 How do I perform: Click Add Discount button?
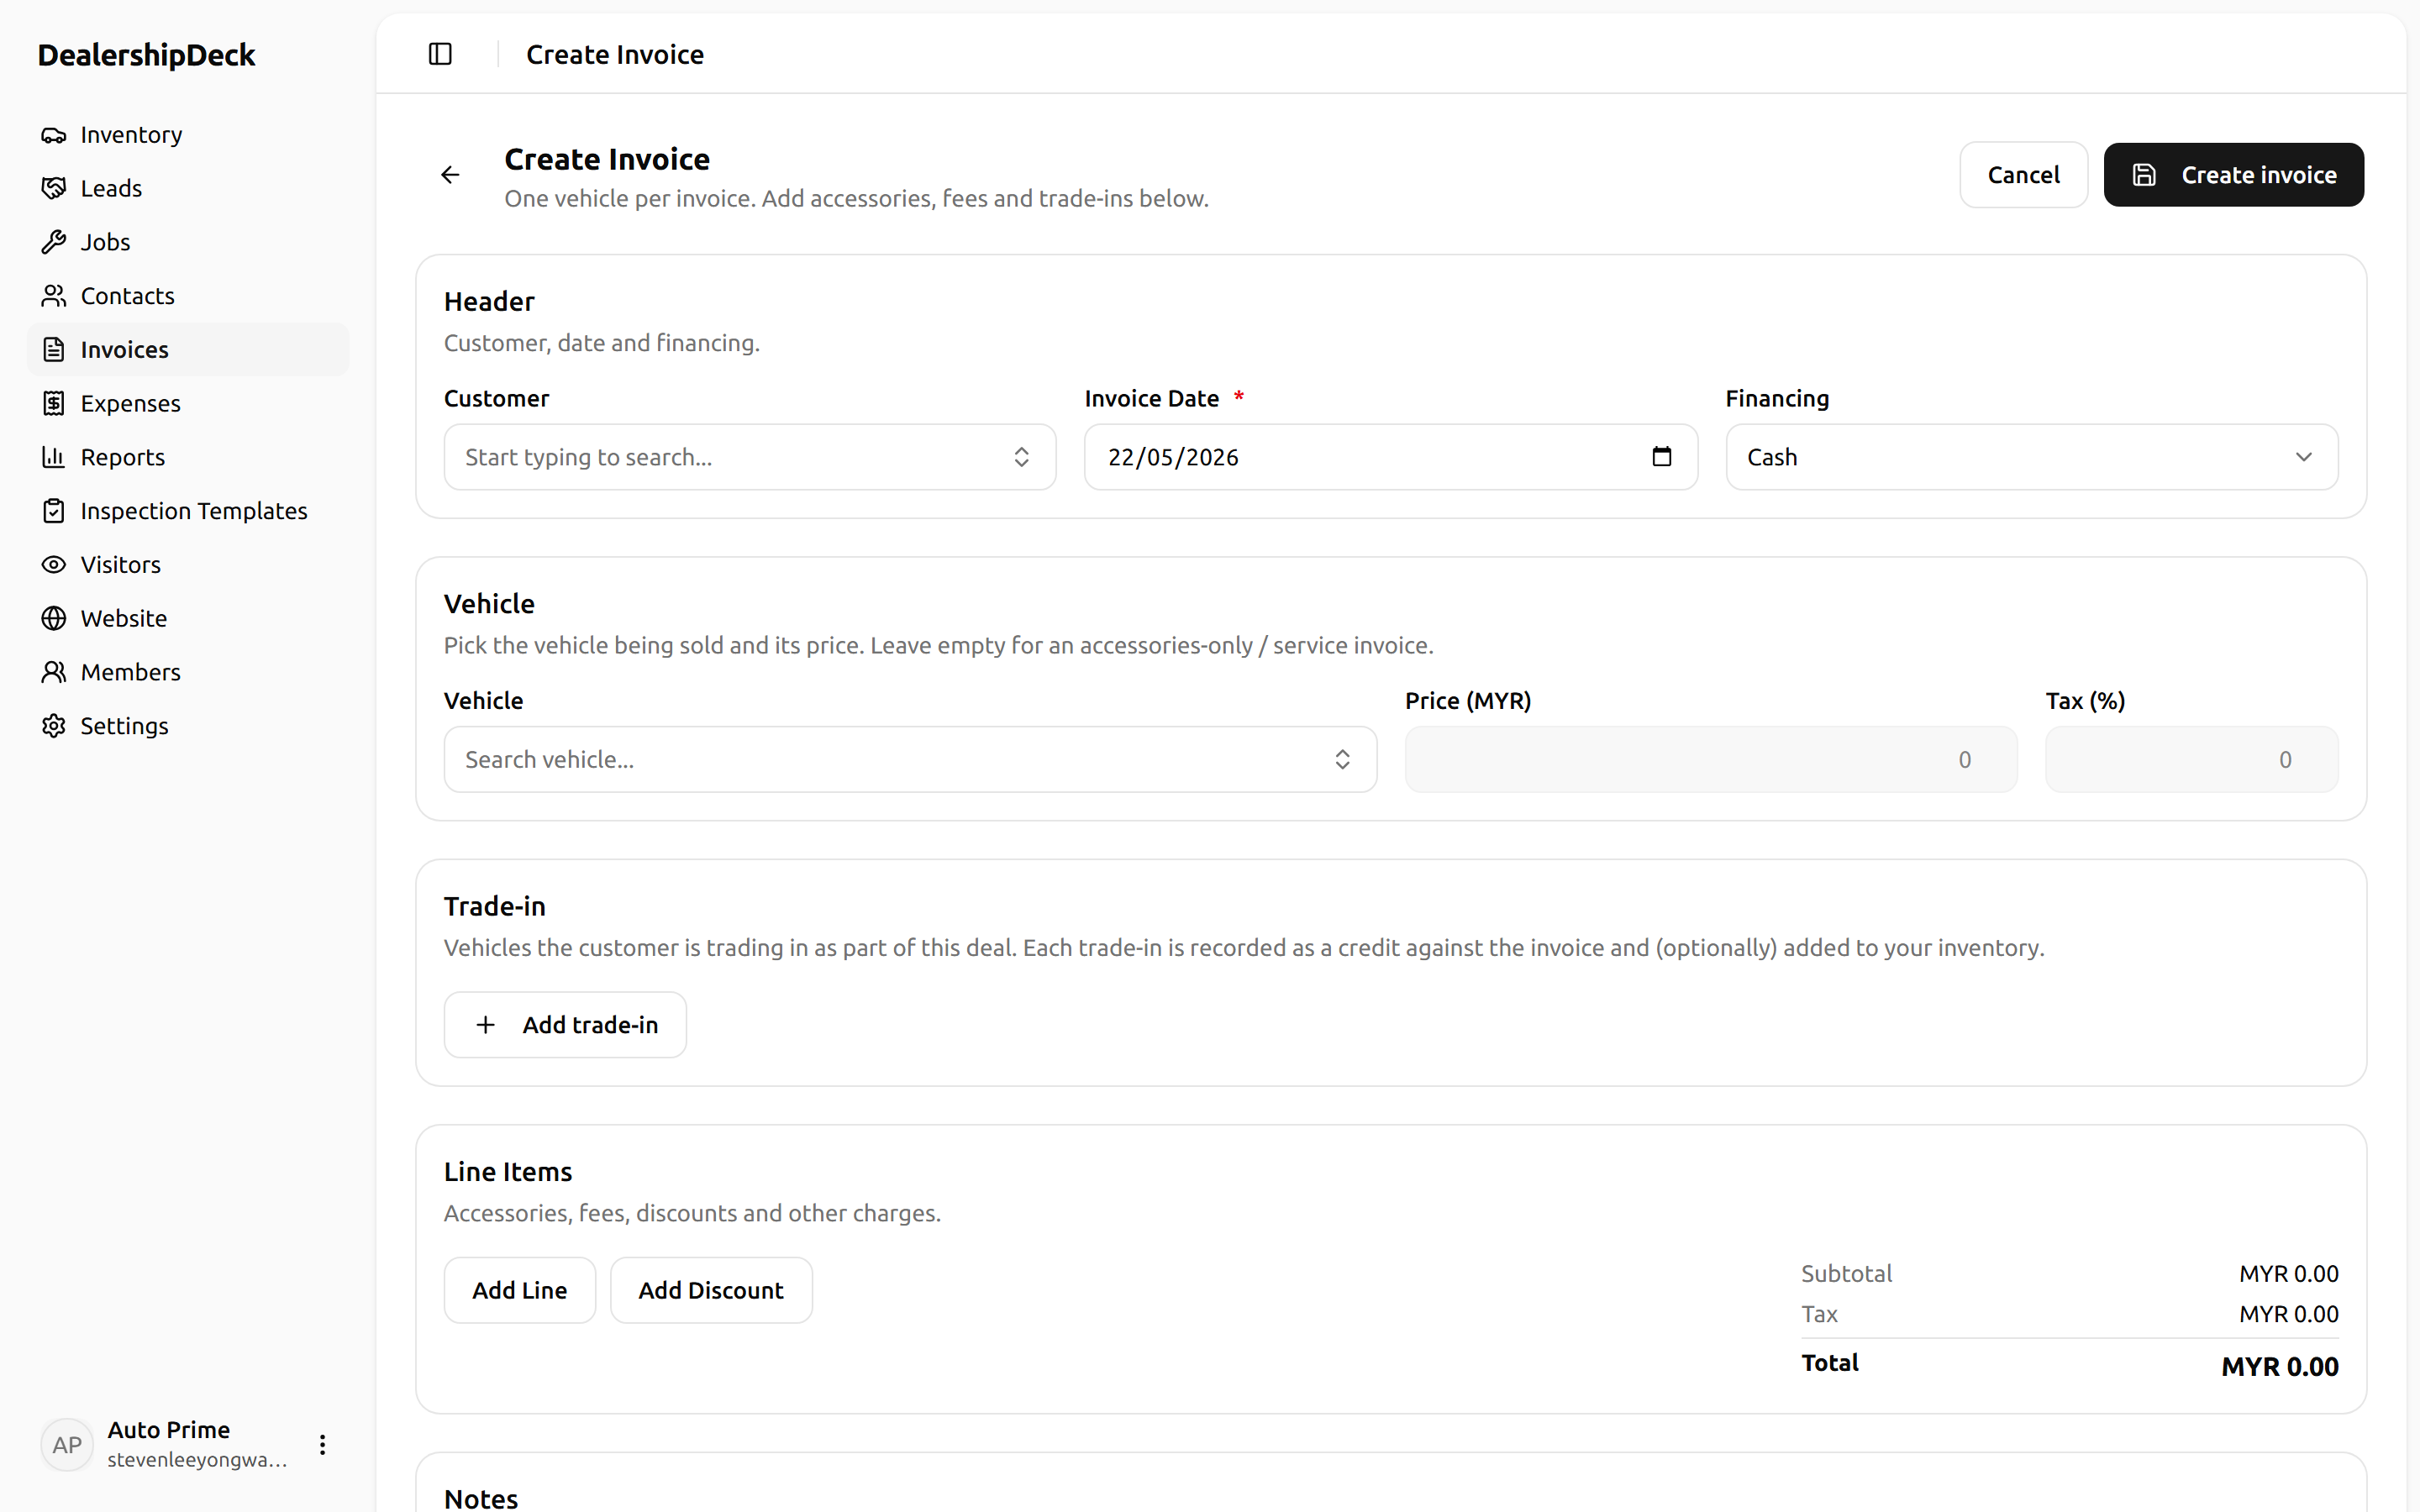point(711,1290)
